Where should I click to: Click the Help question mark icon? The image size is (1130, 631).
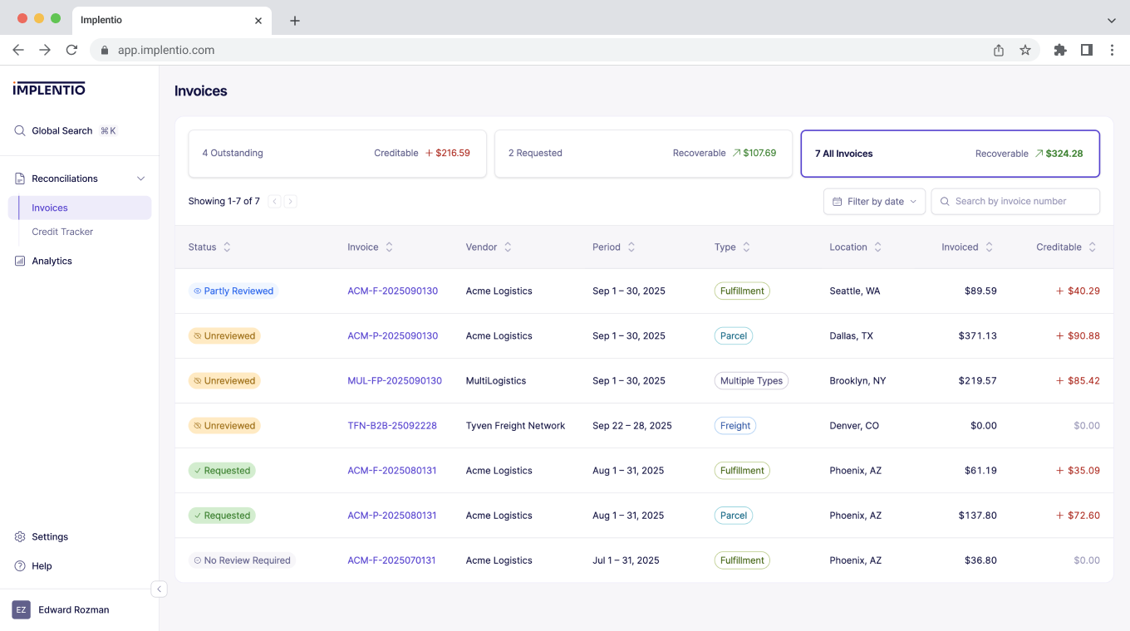[x=18, y=565]
